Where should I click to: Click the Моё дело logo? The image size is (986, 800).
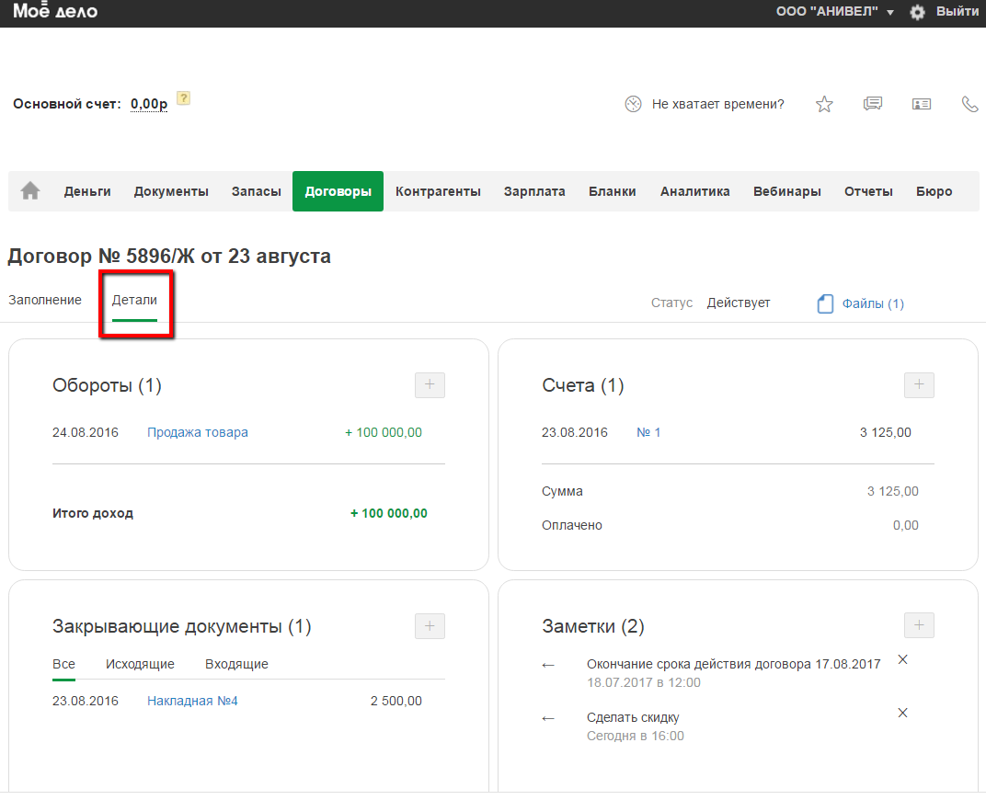(x=55, y=11)
